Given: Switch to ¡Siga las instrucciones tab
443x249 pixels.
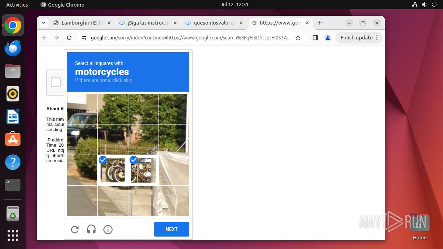Looking at the screenshot, I should pos(148,23).
